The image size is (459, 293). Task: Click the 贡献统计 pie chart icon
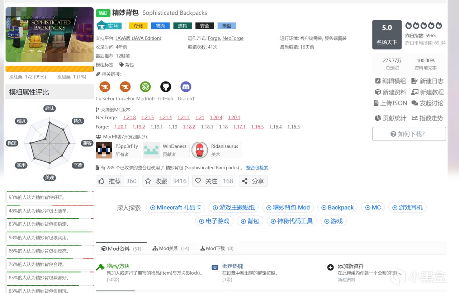pos(378,118)
